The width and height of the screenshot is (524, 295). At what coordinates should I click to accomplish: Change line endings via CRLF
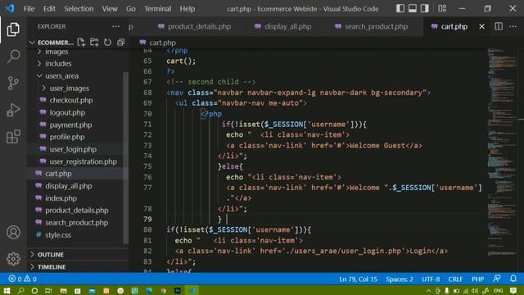pos(455,279)
